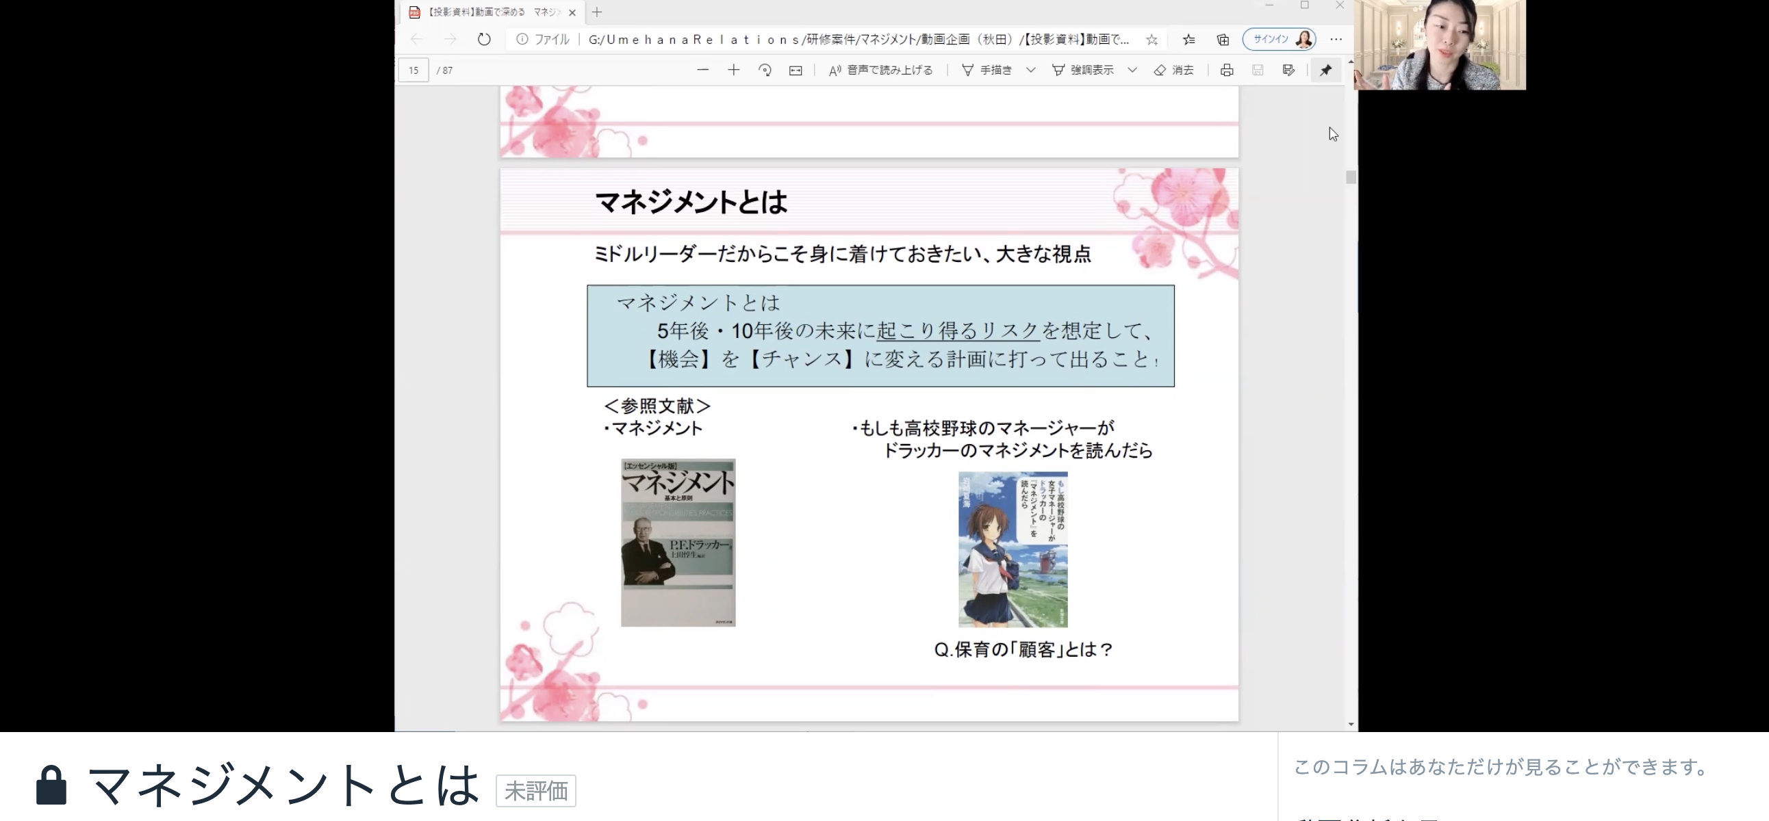Click the vertical scrollbar thumb

tap(1351, 177)
